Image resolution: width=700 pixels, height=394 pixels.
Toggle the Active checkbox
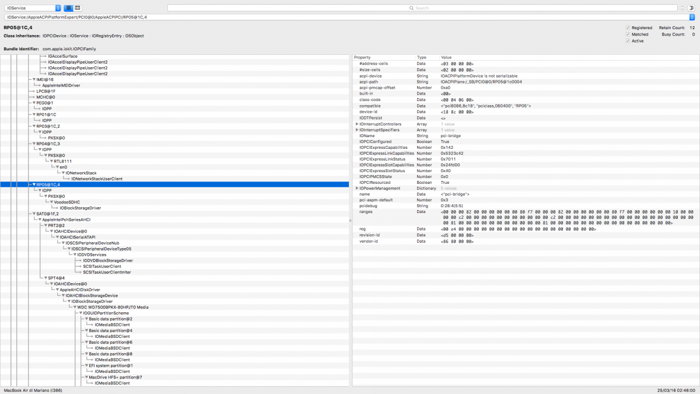[x=628, y=41]
